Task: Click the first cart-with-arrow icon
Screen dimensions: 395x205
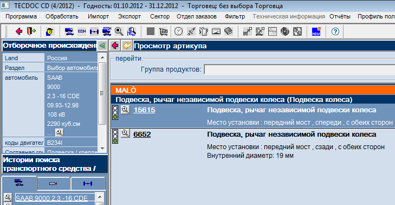Action: click(248, 31)
